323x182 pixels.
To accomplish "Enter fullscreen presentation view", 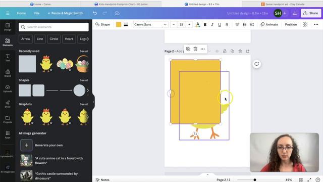I will pos(309,180).
